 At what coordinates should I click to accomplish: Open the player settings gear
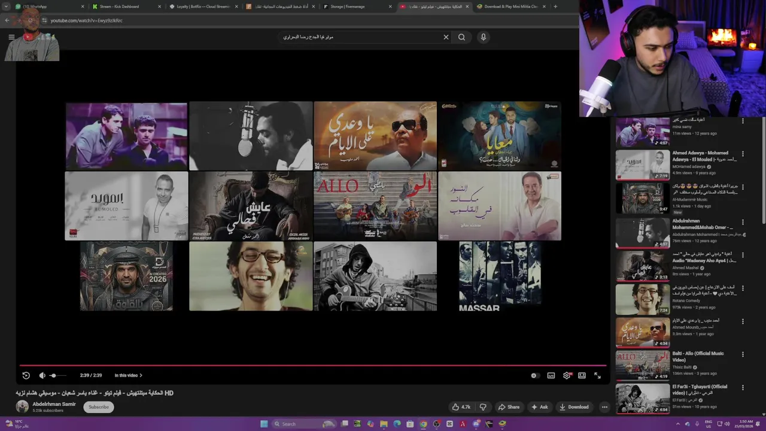(x=567, y=375)
